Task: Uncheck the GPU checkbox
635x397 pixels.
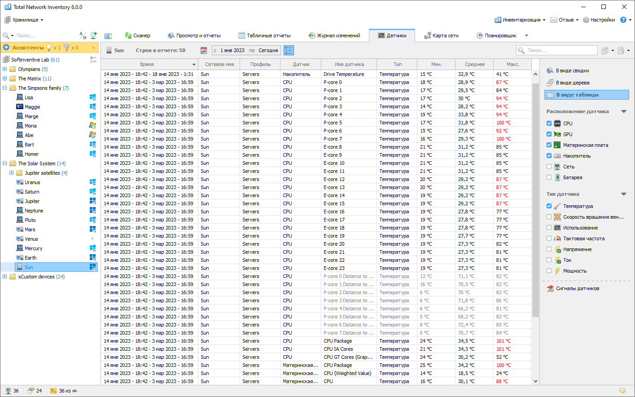Action: (x=549, y=134)
